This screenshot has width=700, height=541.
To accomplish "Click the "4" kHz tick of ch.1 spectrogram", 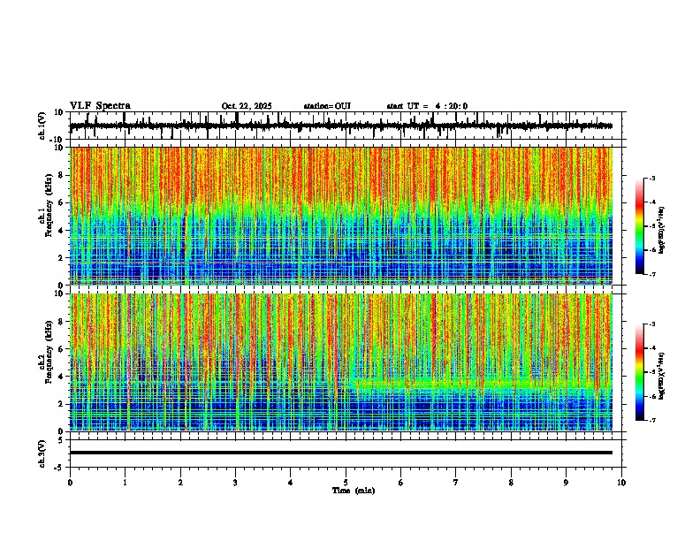I will (62, 231).
